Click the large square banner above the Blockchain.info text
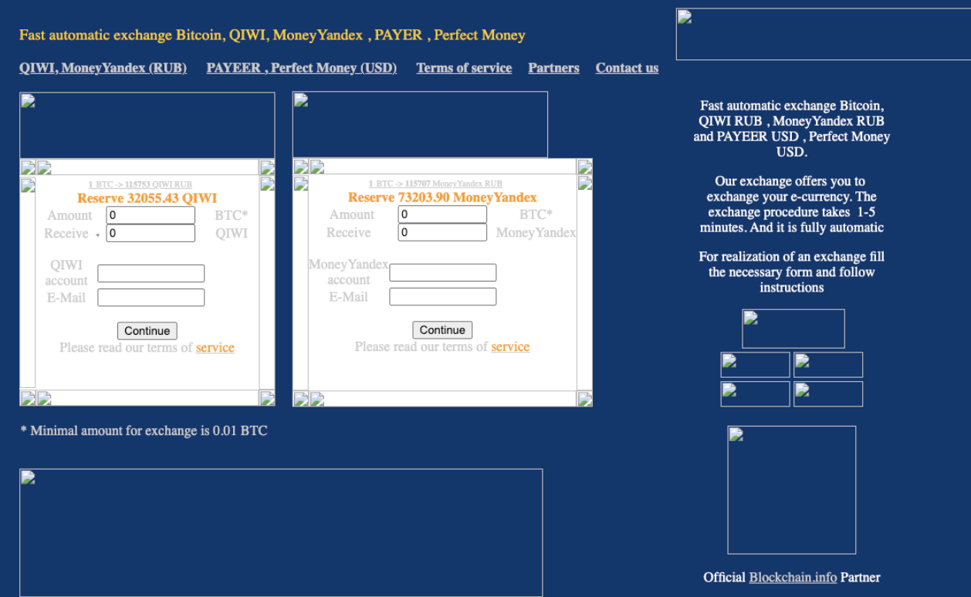971x597 pixels. [791, 490]
